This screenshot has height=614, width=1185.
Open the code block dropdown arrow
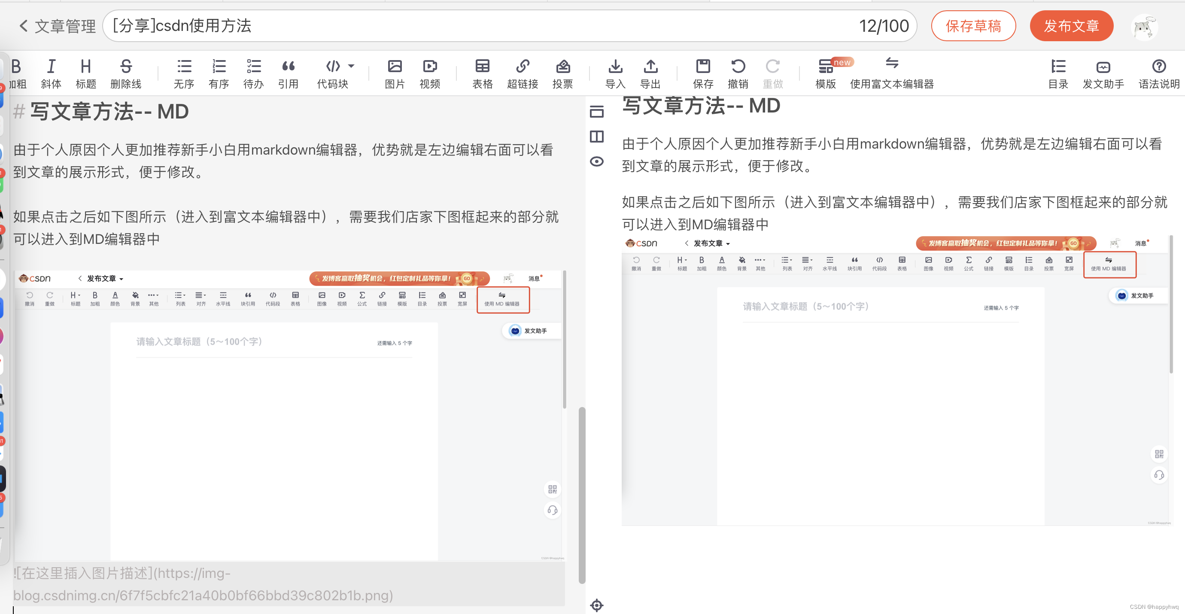[352, 66]
